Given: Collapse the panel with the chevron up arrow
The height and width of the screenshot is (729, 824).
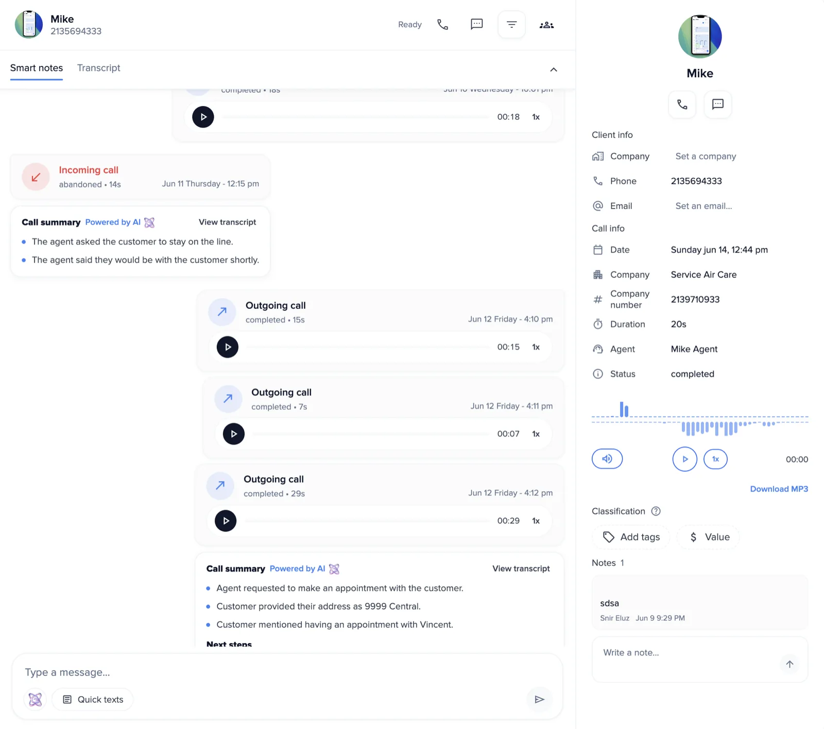Looking at the screenshot, I should (554, 70).
